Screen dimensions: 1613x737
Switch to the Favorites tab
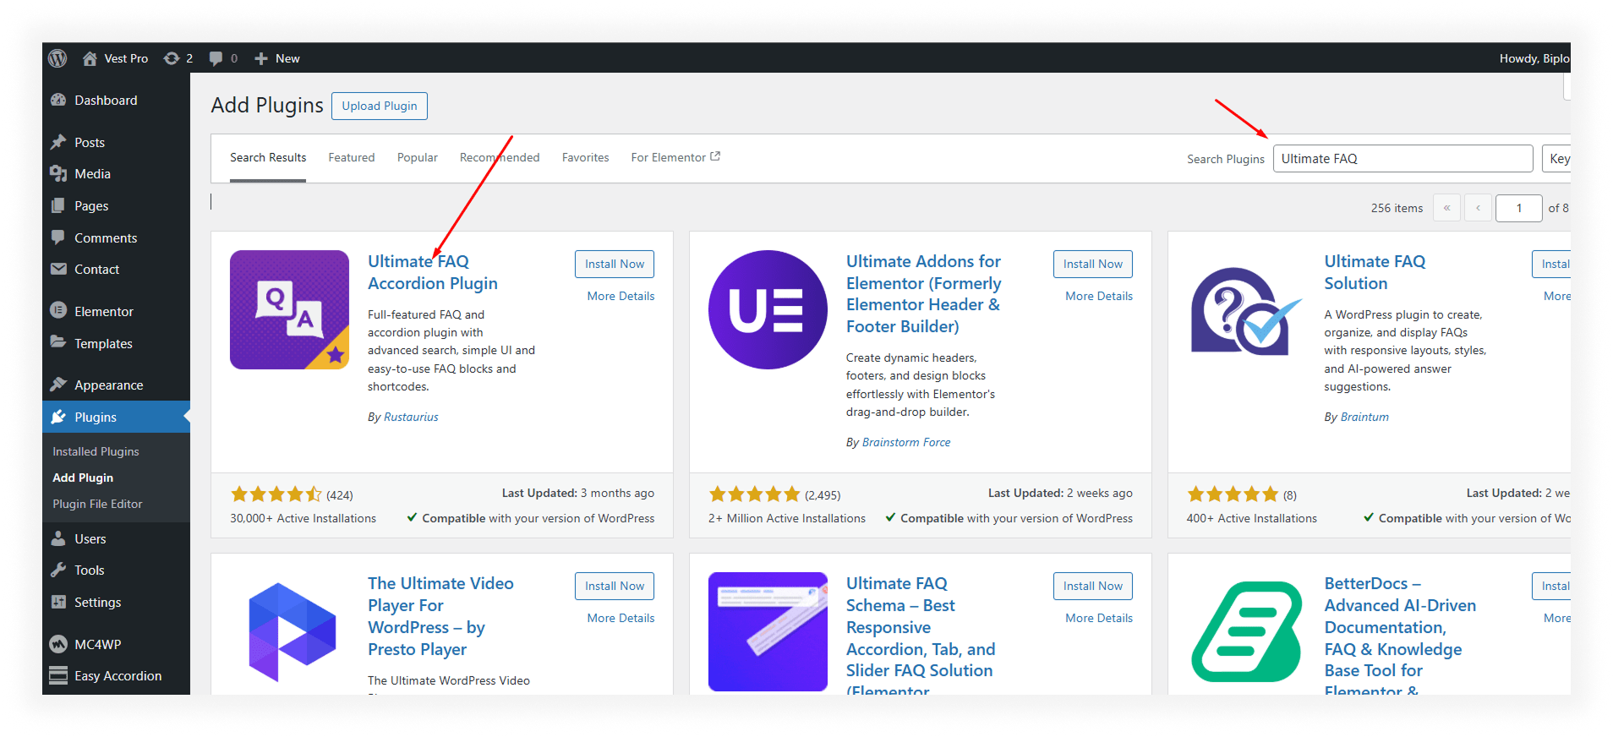point(585,157)
